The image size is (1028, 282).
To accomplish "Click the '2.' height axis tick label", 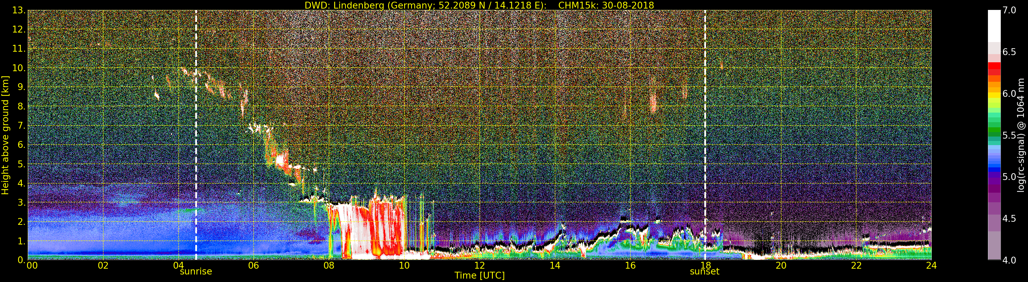I will (21, 221).
